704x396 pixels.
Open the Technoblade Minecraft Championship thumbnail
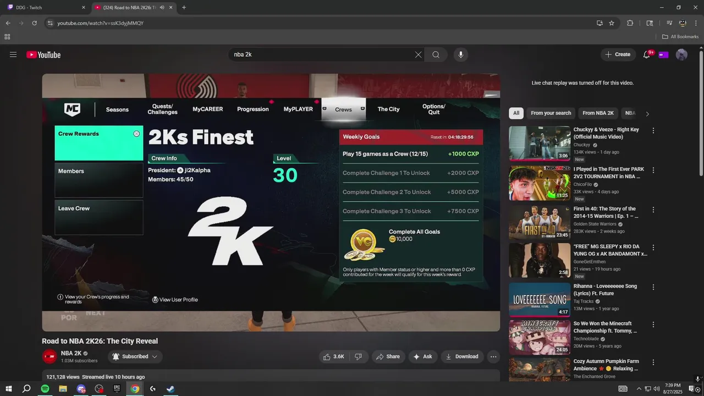[x=540, y=337]
